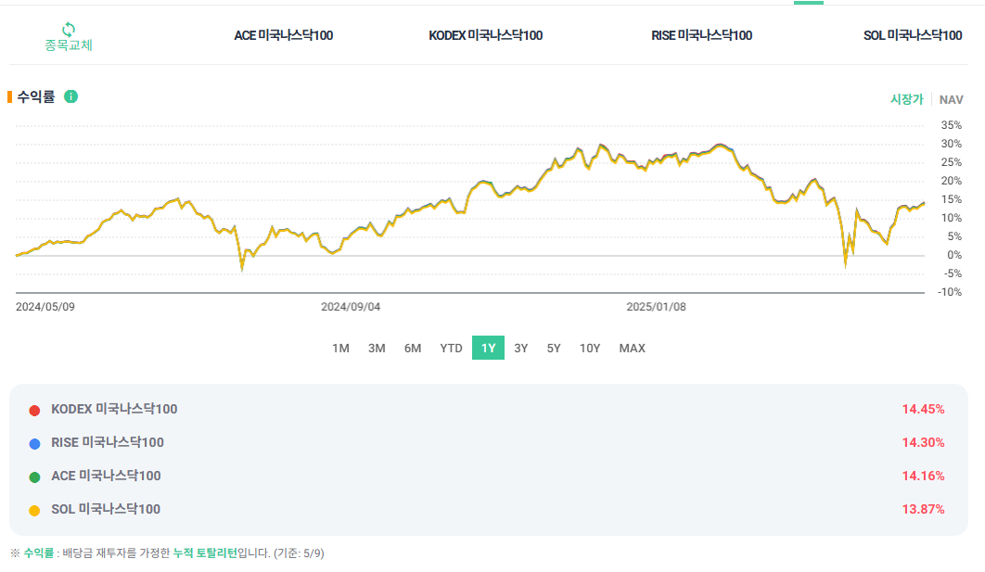
Task: Click the green ACE legend dot
Action: coord(34,477)
